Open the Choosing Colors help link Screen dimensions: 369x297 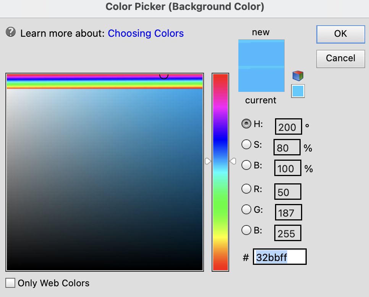coord(146,33)
